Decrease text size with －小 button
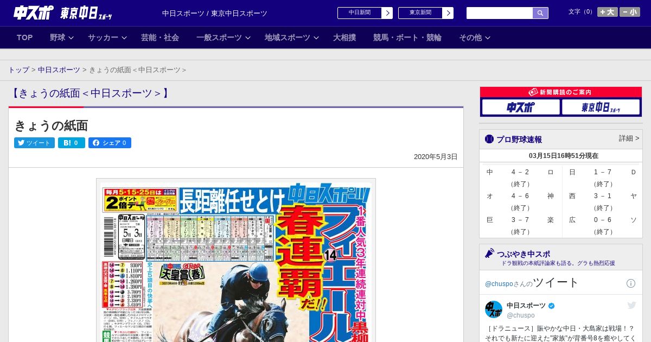Screen dimensions: 651x342 [x=630, y=12]
